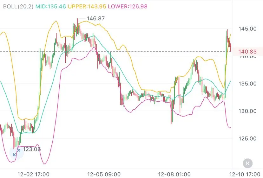Tap the expand fullscreen arrows icon
This screenshot has width=263, height=178.
pos(16,153)
